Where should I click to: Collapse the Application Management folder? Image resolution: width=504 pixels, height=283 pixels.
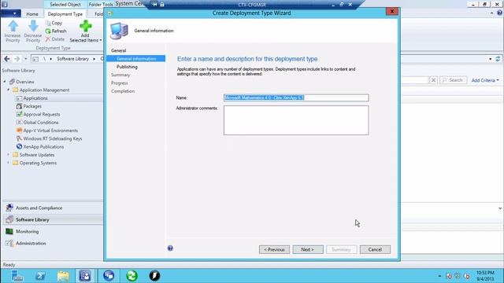(x=9, y=90)
